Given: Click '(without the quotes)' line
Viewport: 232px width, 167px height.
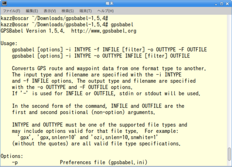Looking at the screenshot, I should (x=96, y=144).
